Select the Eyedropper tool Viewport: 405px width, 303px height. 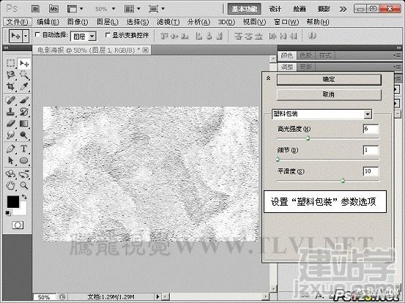click(23, 86)
